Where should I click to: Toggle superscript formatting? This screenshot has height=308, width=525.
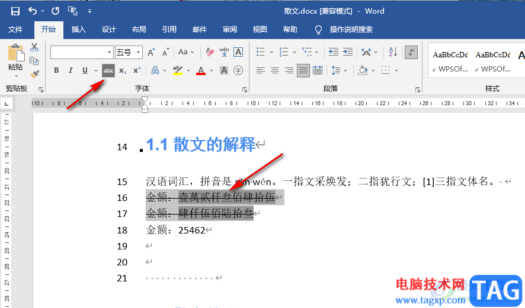137,70
